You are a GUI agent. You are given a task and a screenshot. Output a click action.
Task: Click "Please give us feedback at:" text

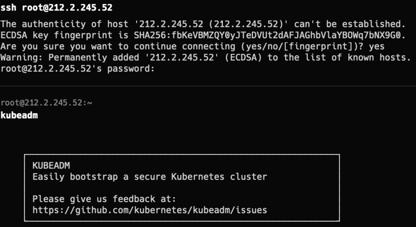coord(104,199)
